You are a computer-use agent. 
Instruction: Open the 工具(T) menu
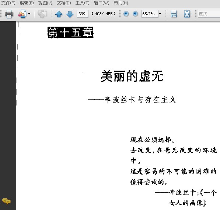pyautogui.click(x=82, y=3)
